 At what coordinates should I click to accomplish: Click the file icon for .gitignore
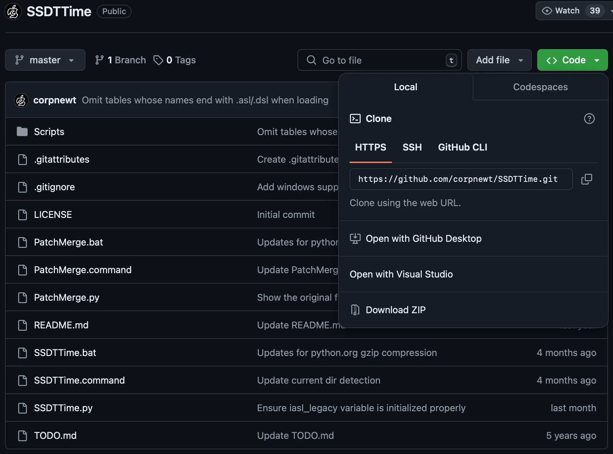23,187
